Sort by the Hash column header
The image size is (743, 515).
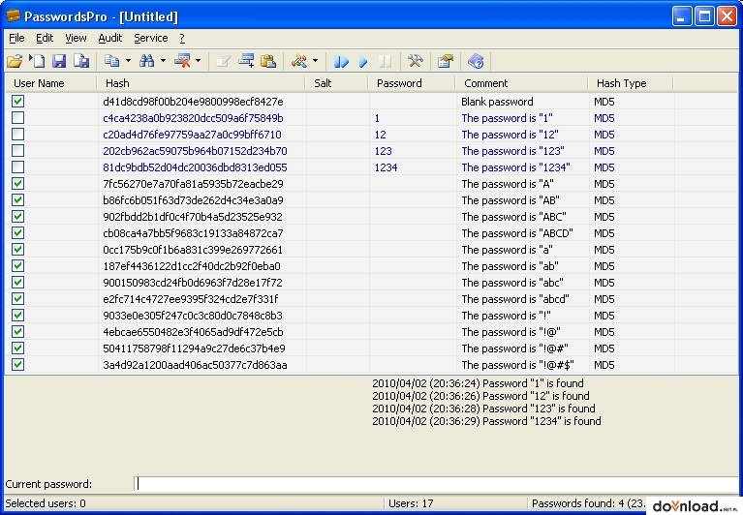(x=201, y=83)
